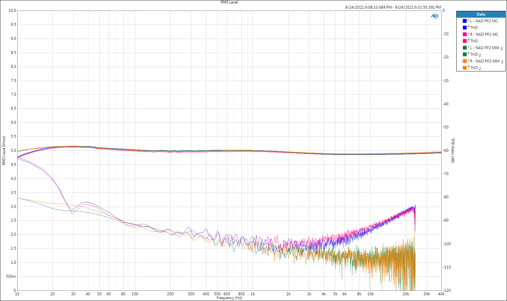Click the RMS Level graph title
The width and height of the screenshot is (507, 301).
point(229,2)
